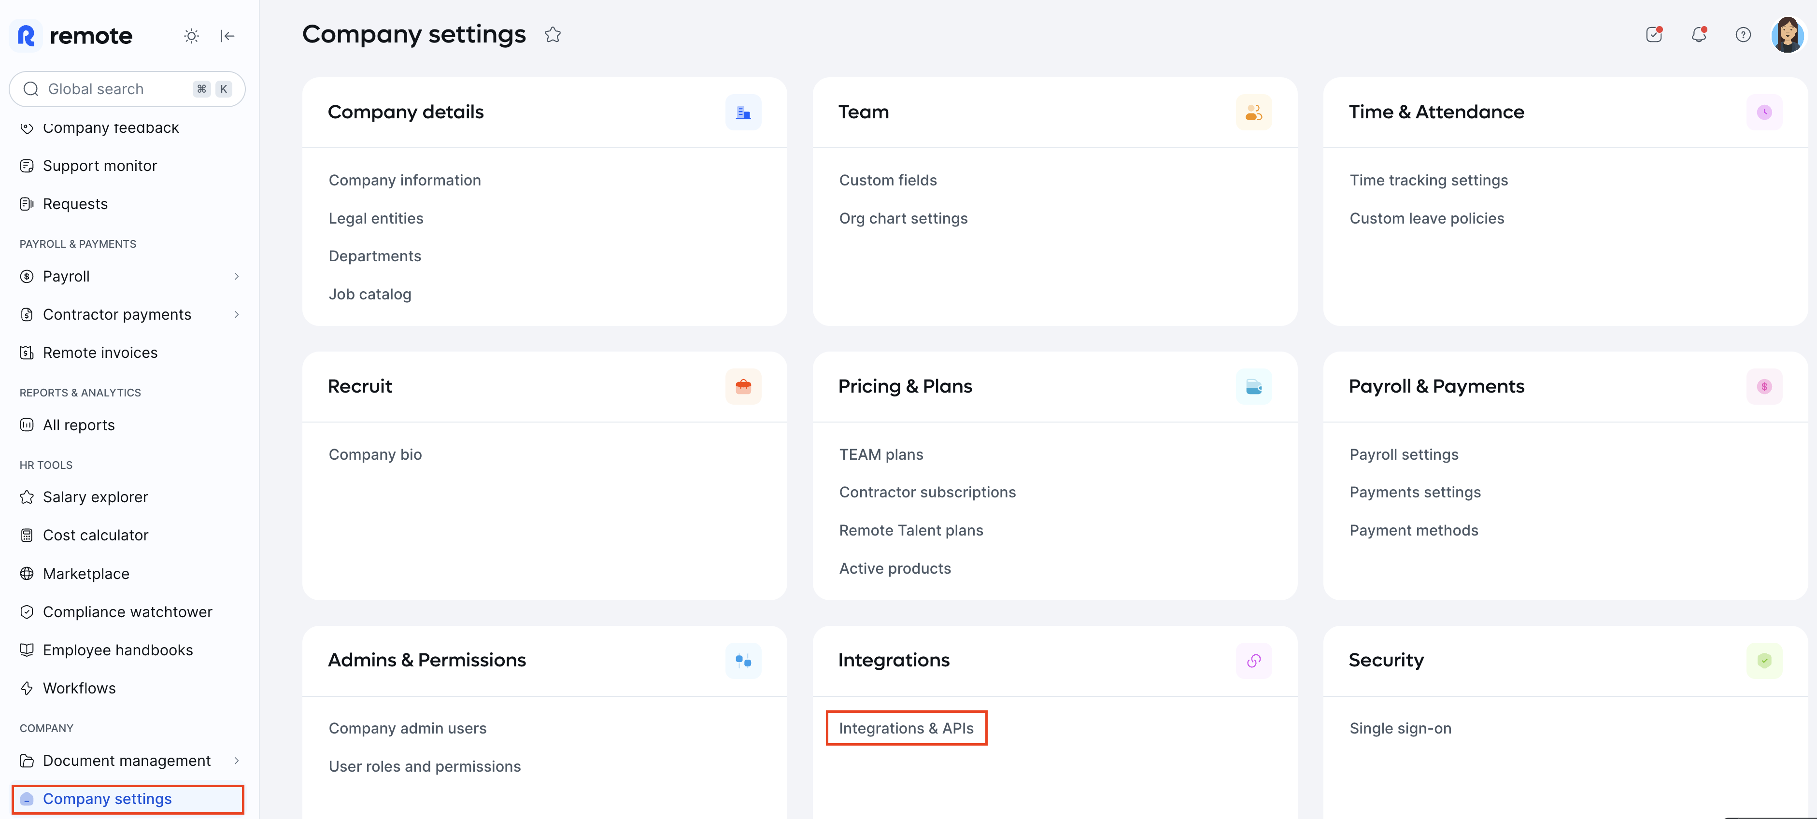
Task: Click the Recruit briefcase icon
Action: (743, 387)
